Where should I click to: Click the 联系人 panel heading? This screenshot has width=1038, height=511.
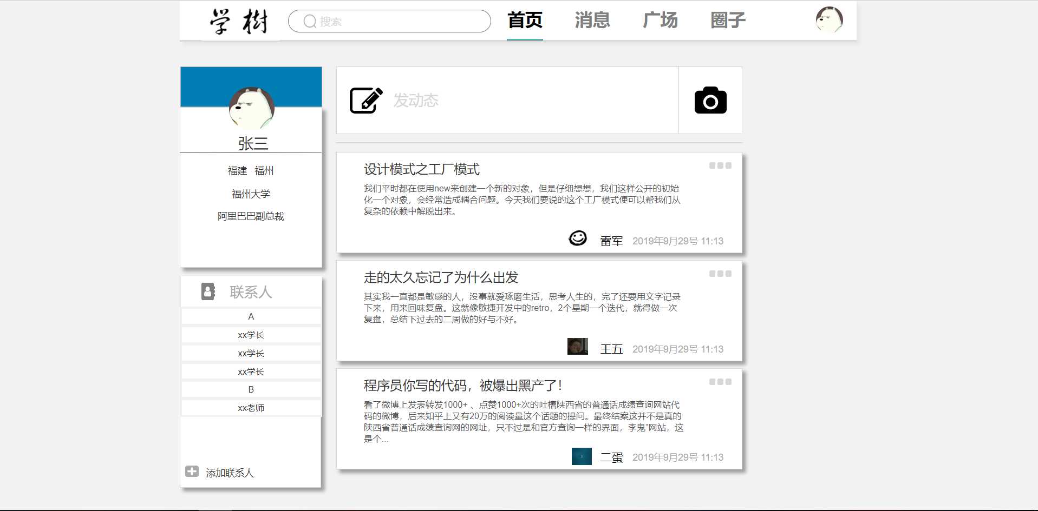pyautogui.click(x=251, y=292)
